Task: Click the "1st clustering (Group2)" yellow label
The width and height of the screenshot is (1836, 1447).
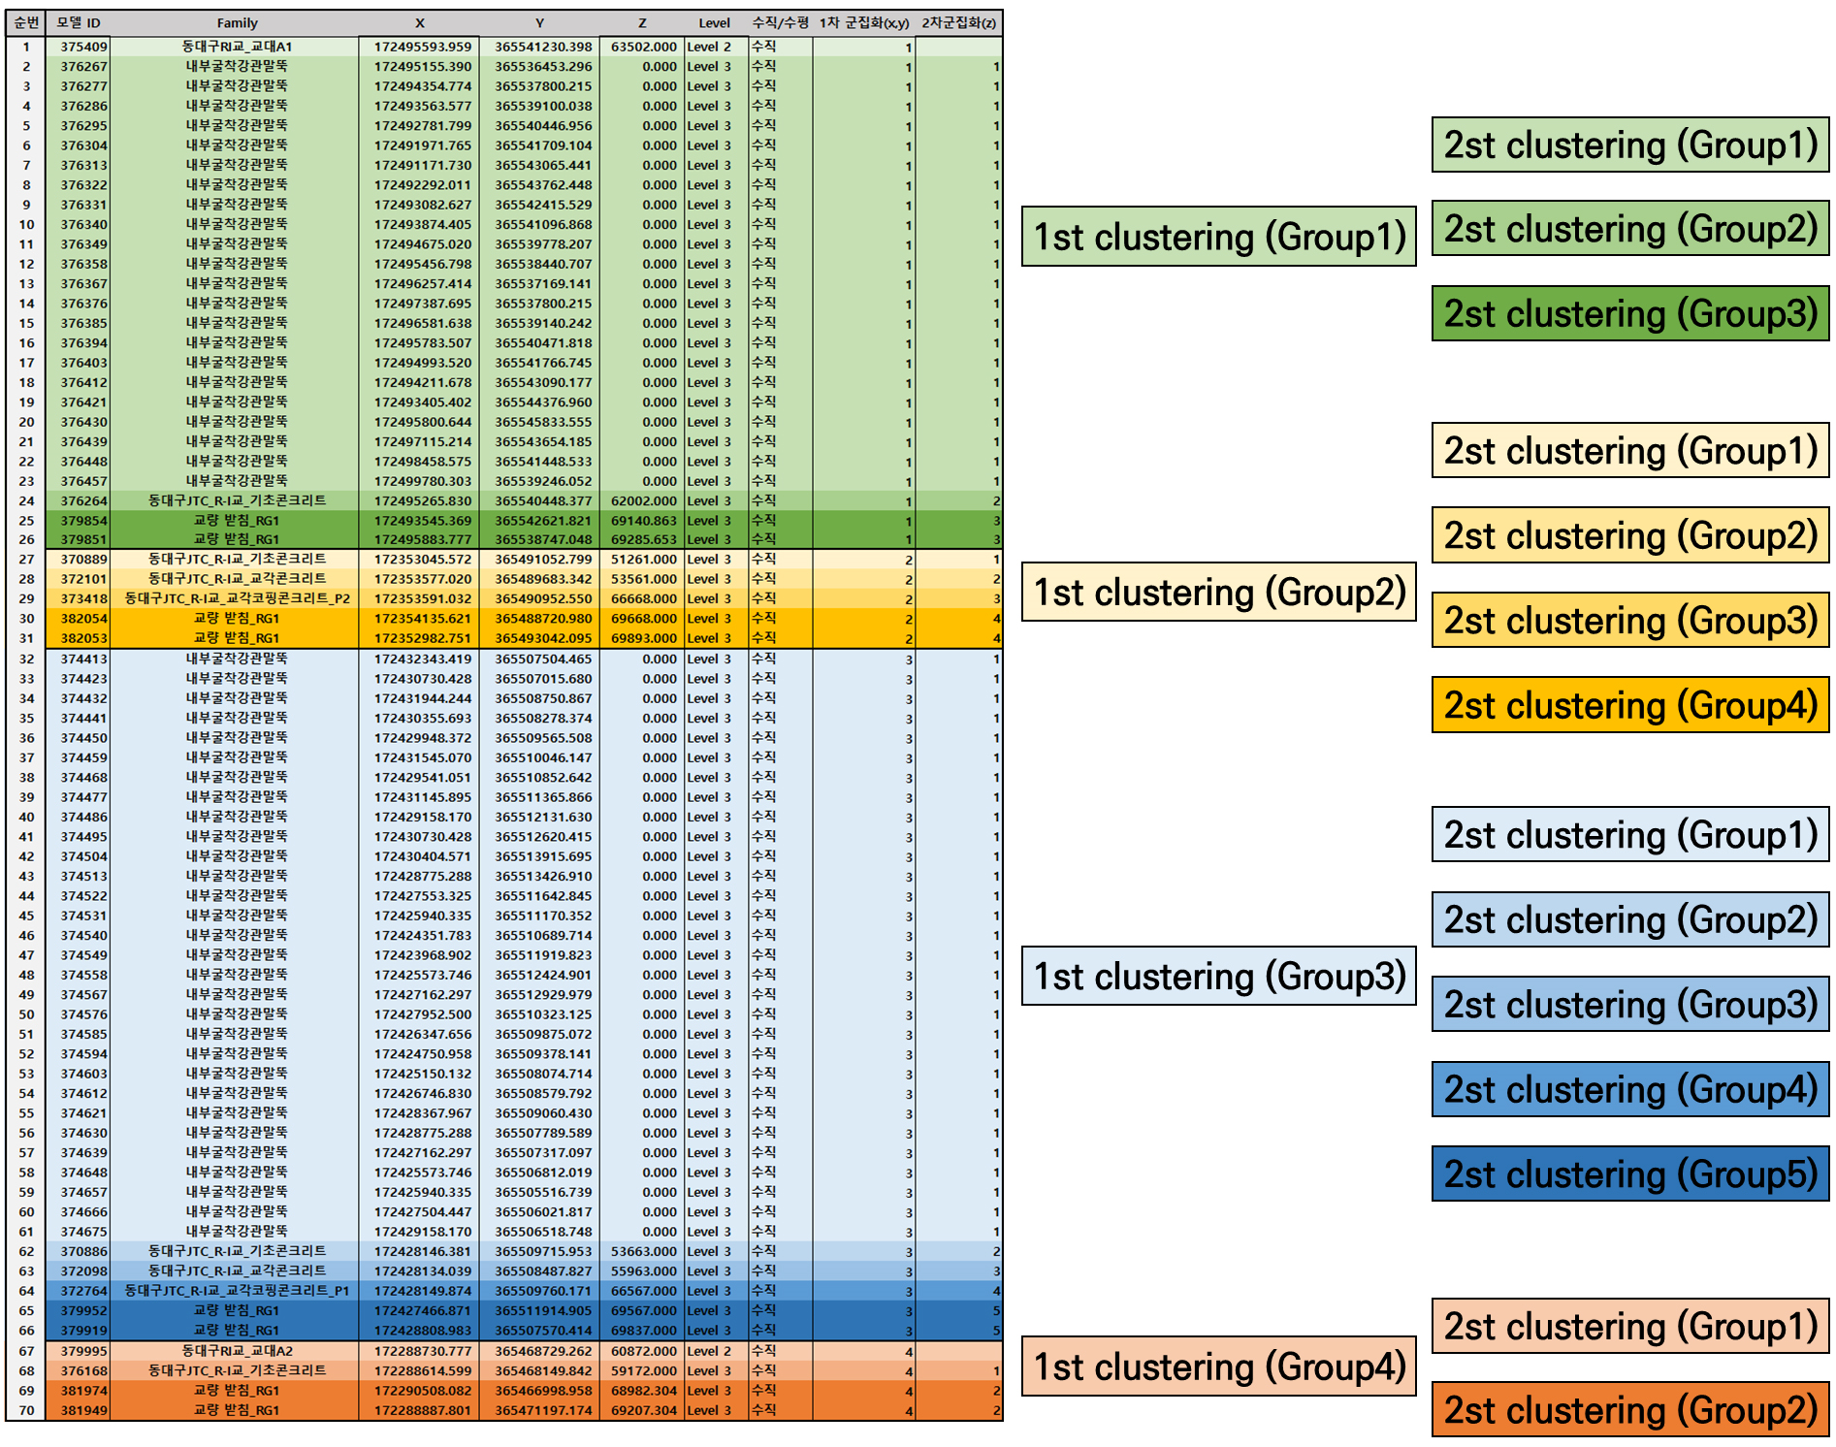Action: (x=1218, y=592)
